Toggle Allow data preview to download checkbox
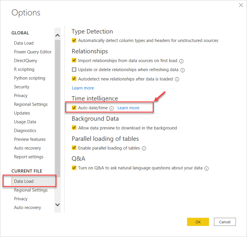Image resolution: width=247 pixels, height=237 pixels. (74, 128)
